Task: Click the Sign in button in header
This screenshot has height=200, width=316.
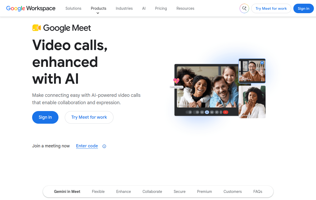Action: coord(304,8)
